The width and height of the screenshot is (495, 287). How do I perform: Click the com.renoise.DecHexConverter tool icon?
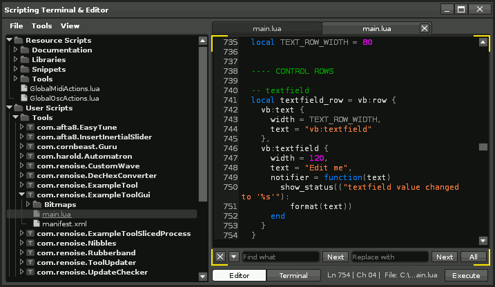point(30,175)
